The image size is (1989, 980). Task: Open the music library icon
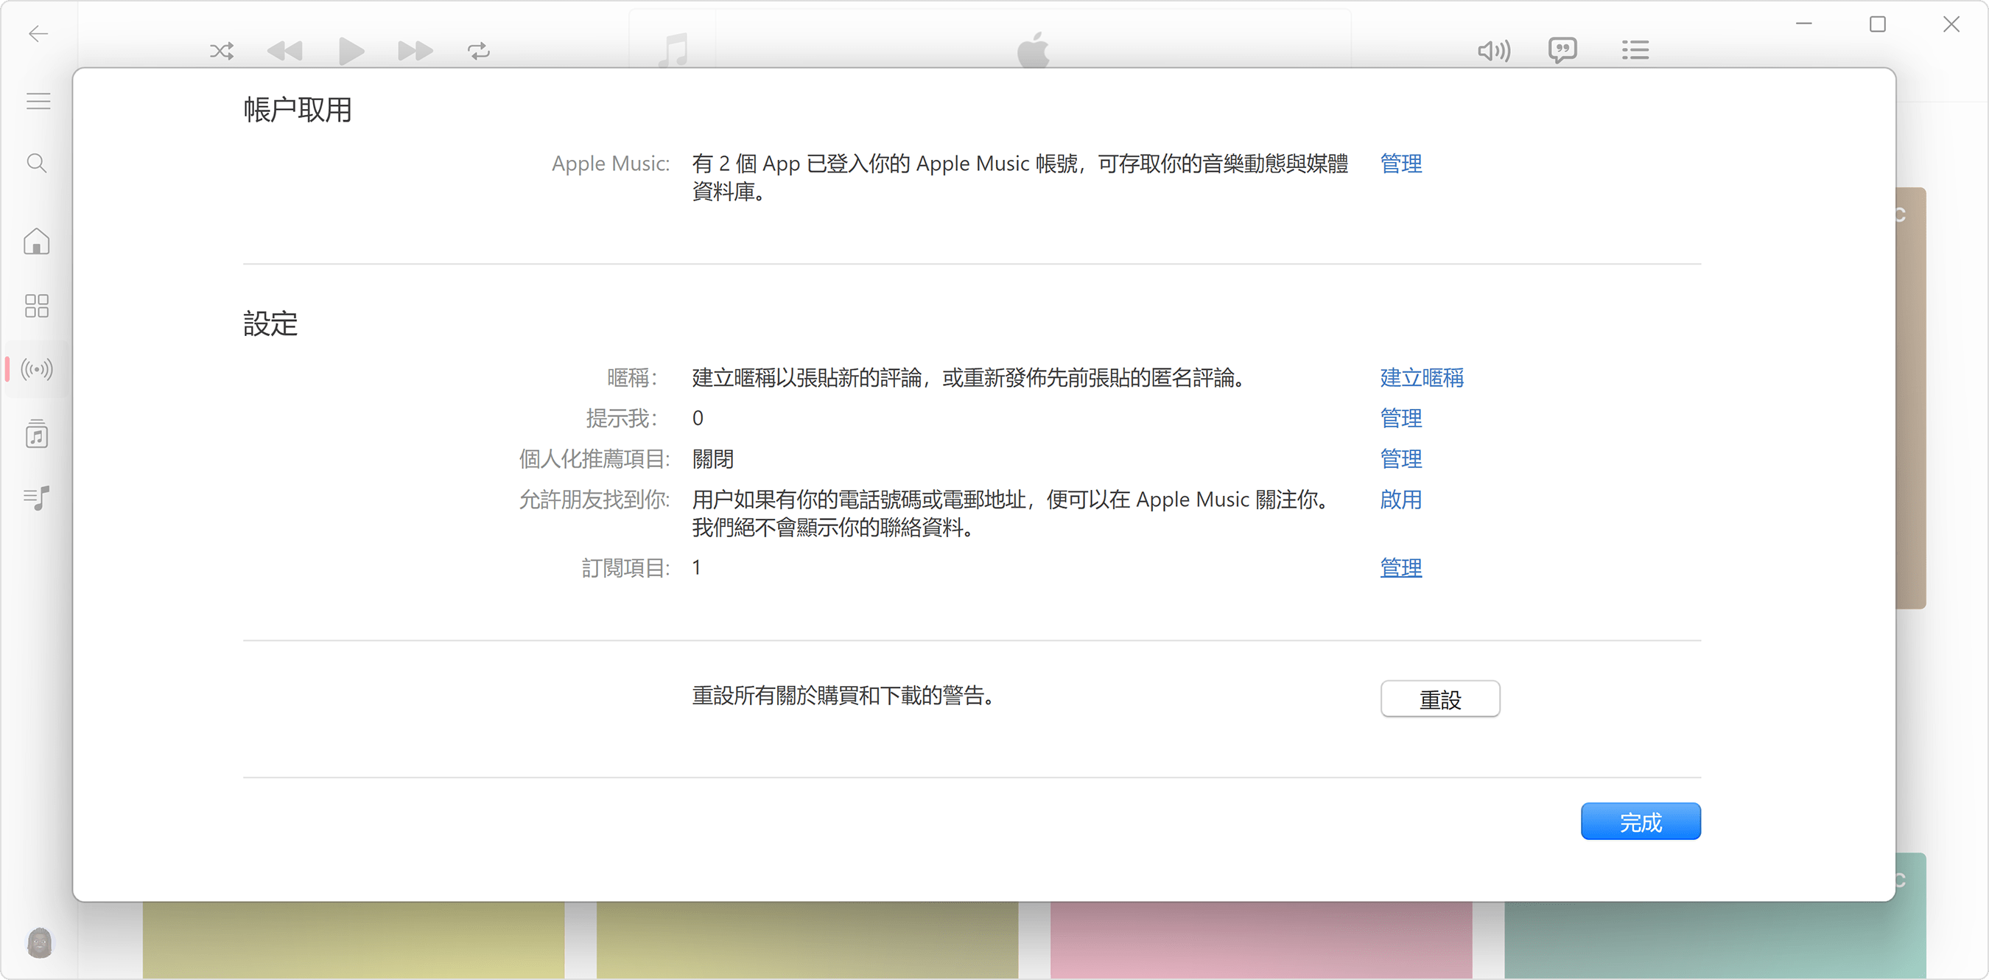[36, 434]
